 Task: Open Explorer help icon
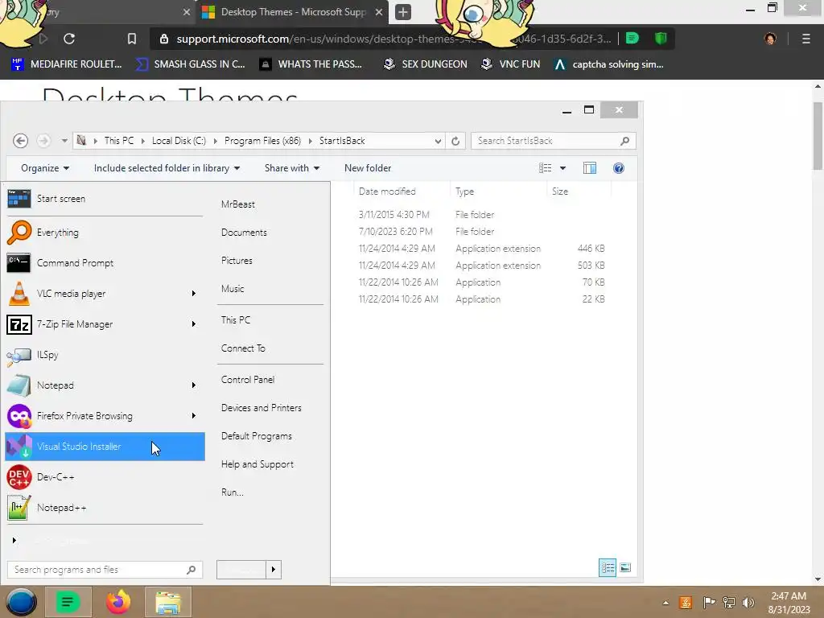[619, 168]
